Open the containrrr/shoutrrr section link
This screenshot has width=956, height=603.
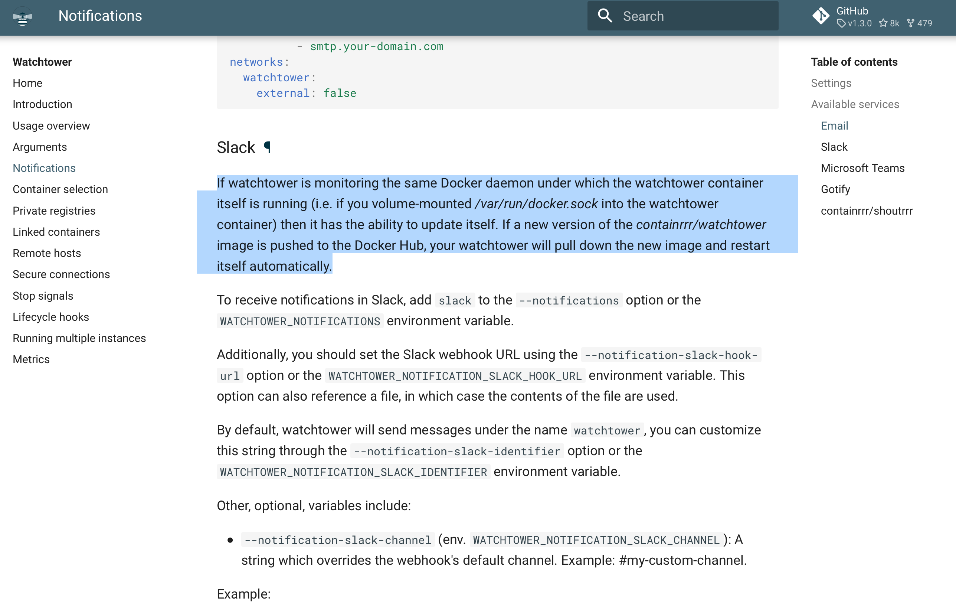[867, 211]
